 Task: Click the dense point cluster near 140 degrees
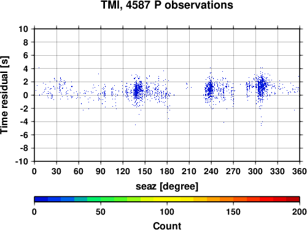(x=138, y=90)
